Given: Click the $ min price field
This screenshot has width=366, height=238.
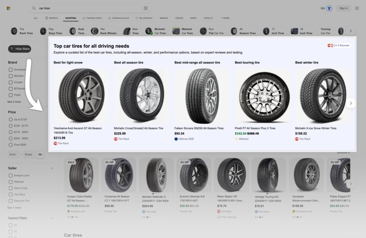Looking at the screenshot, I should (x=14, y=154).
